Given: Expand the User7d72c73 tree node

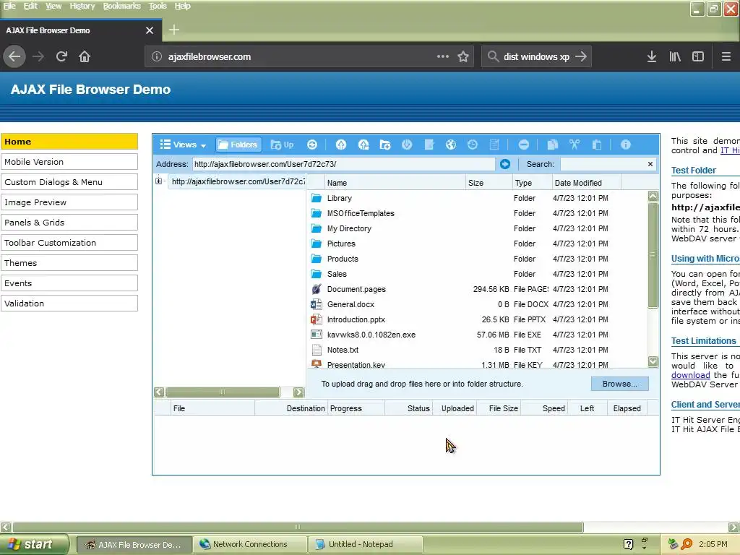Looking at the screenshot, I should click(x=158, y=181).
